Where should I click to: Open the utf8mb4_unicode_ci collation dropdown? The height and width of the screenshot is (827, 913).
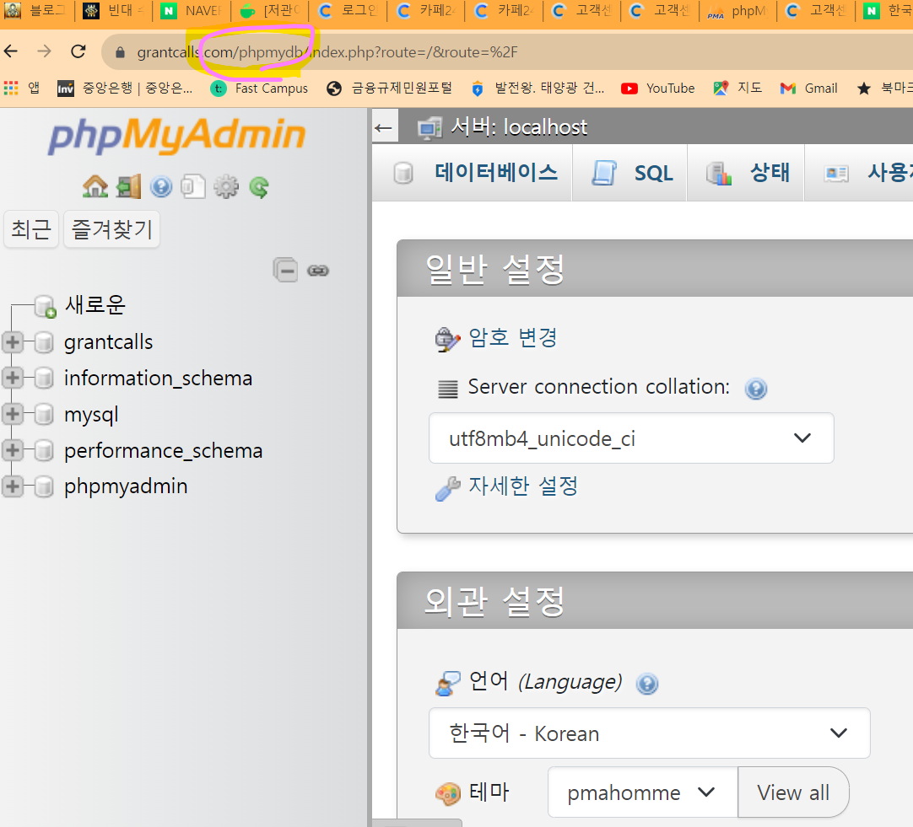(631, 438)
